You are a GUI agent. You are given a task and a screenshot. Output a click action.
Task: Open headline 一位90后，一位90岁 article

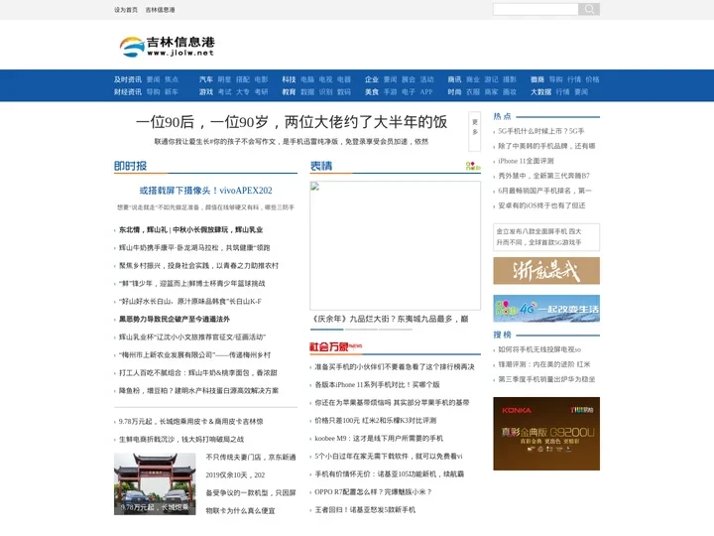(292, 122)
